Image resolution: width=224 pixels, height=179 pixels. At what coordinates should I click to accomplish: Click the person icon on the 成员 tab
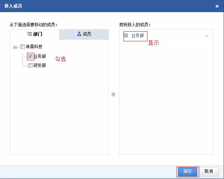pos(79,34)
